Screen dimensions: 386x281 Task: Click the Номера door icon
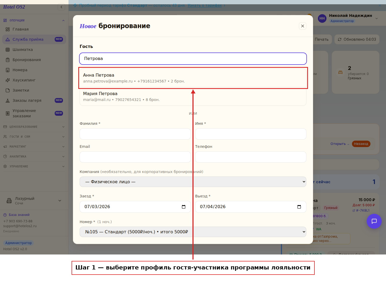point(8,70)
